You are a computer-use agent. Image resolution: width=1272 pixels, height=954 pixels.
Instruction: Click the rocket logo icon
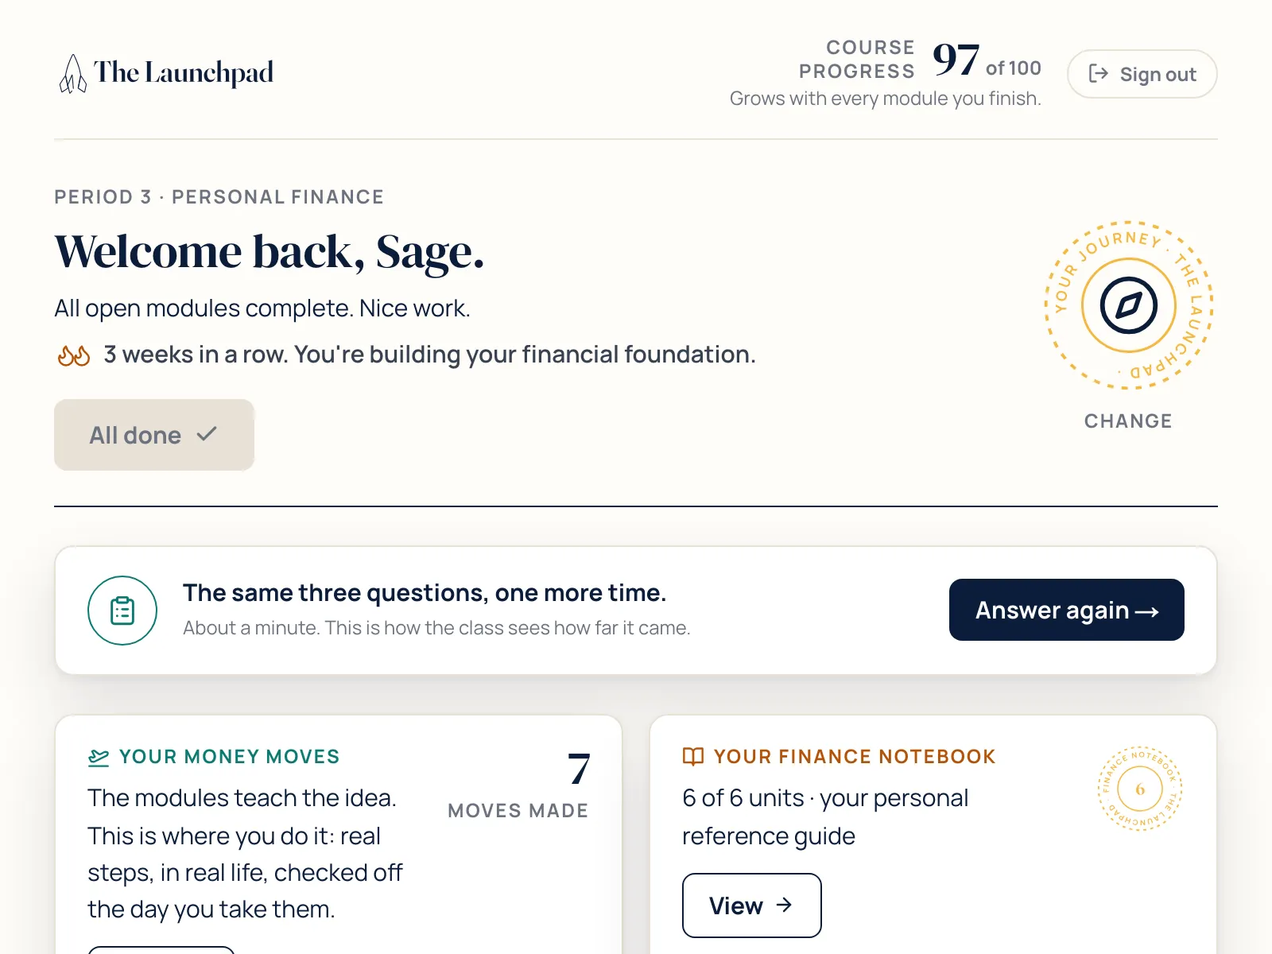73,74
